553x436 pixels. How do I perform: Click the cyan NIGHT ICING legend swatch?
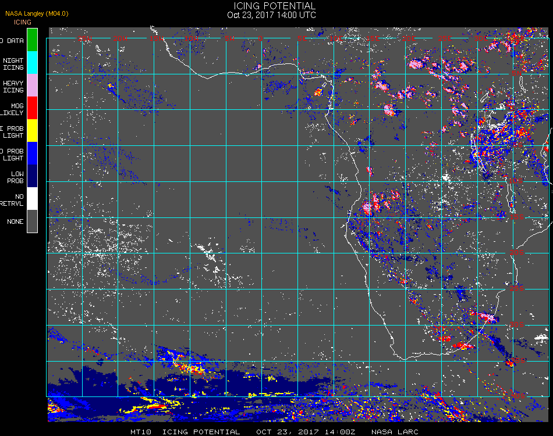tap(32, 62)
